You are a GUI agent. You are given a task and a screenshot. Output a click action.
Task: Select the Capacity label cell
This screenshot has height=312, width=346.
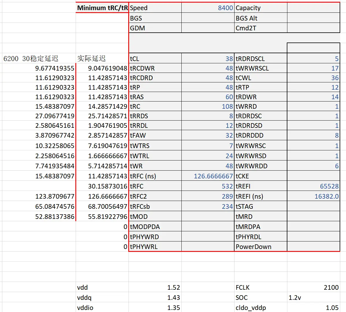click(x=261, y=8)
